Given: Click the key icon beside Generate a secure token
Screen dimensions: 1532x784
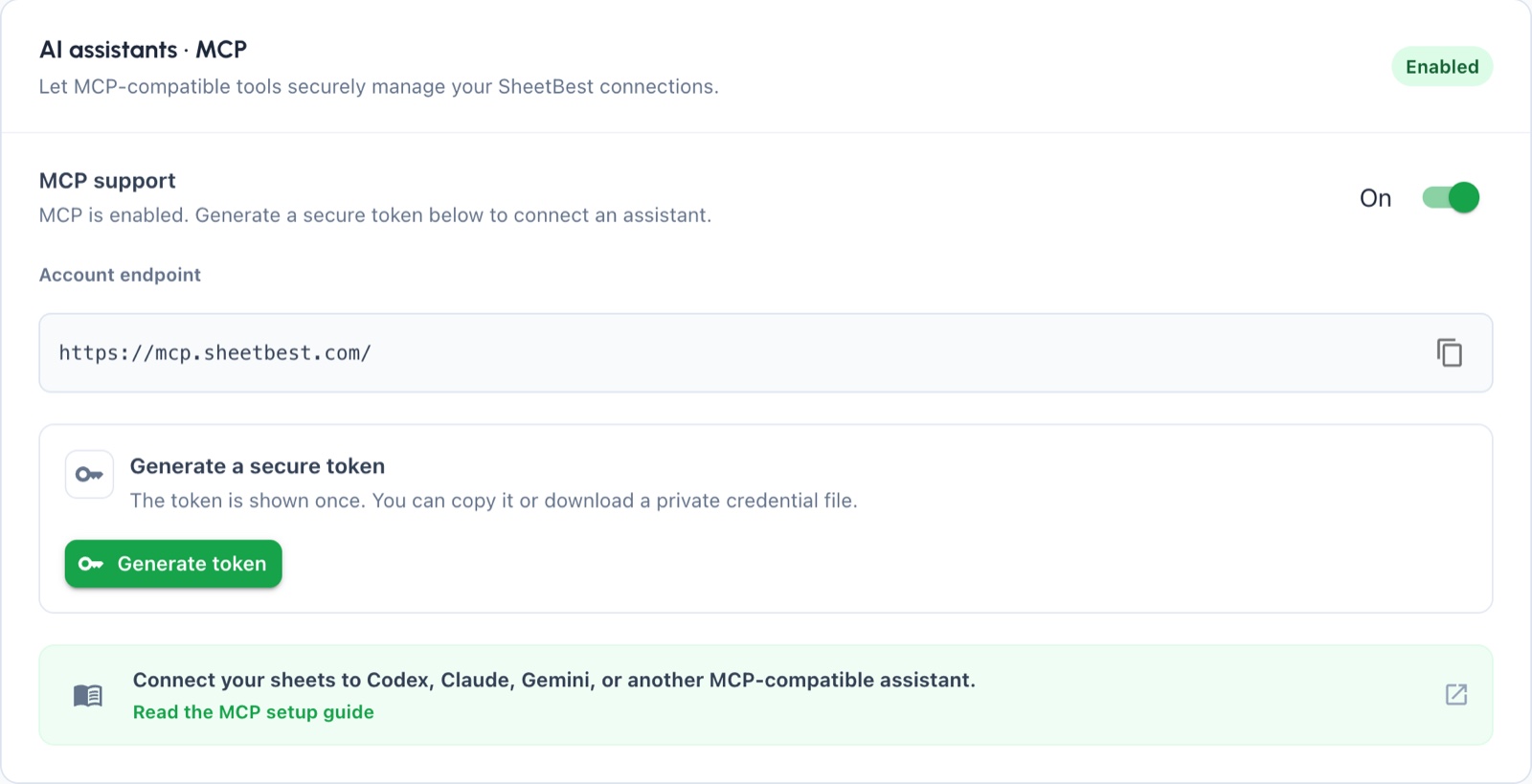Looking at the screenshot, I should coord(89,475).
